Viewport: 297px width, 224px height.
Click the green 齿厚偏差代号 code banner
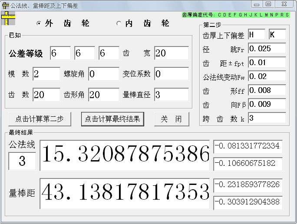(236, 15)
